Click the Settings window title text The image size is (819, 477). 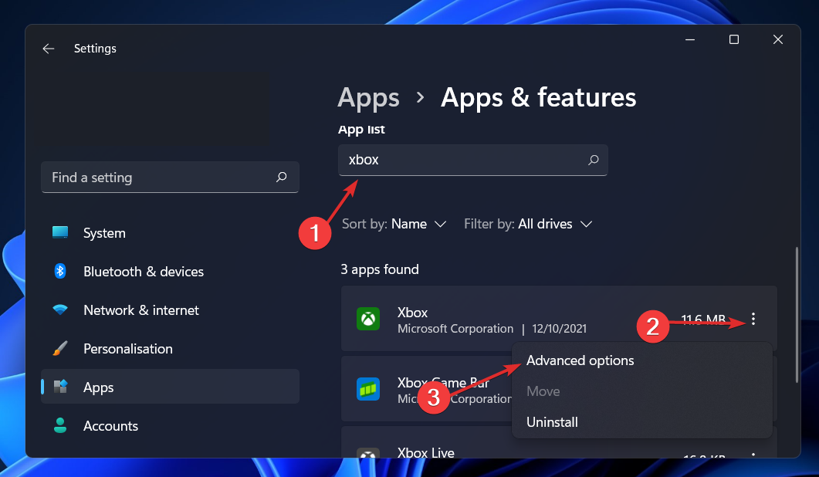click(95, 49)
